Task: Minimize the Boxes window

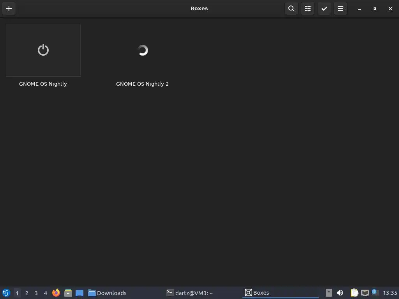Action: pyautogui.click(x=359, y=9)
